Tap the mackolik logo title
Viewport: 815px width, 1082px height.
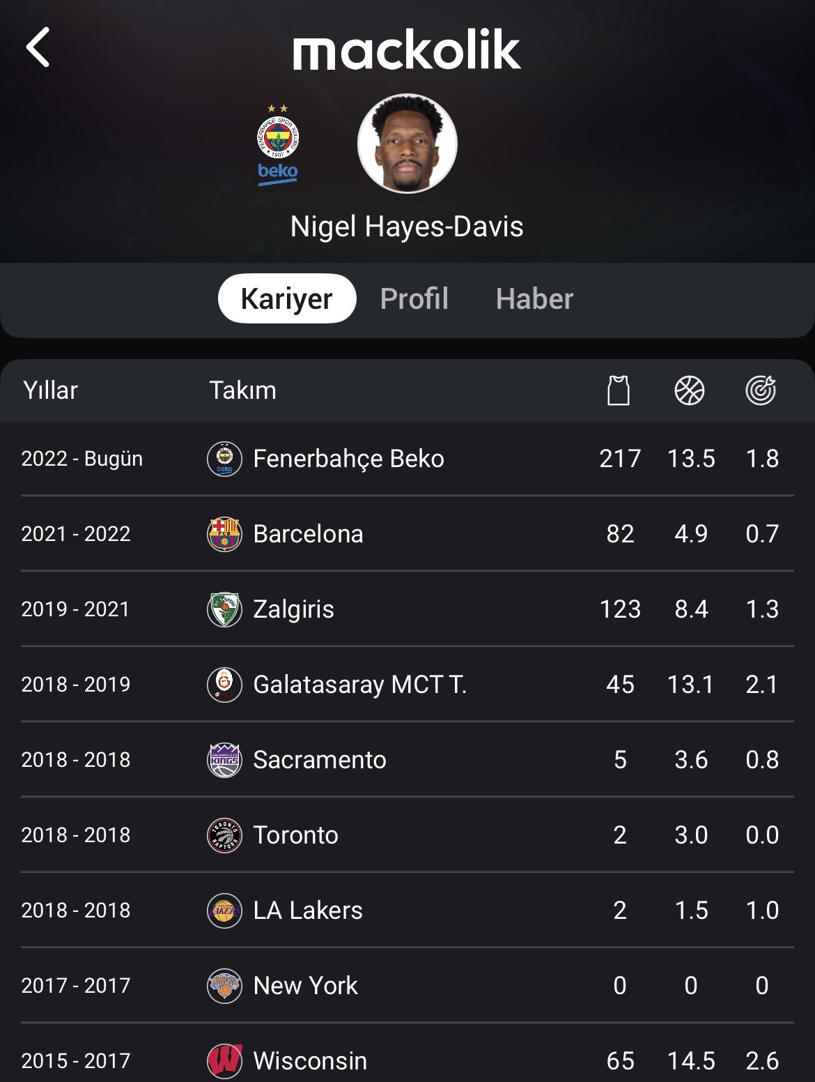407,49
